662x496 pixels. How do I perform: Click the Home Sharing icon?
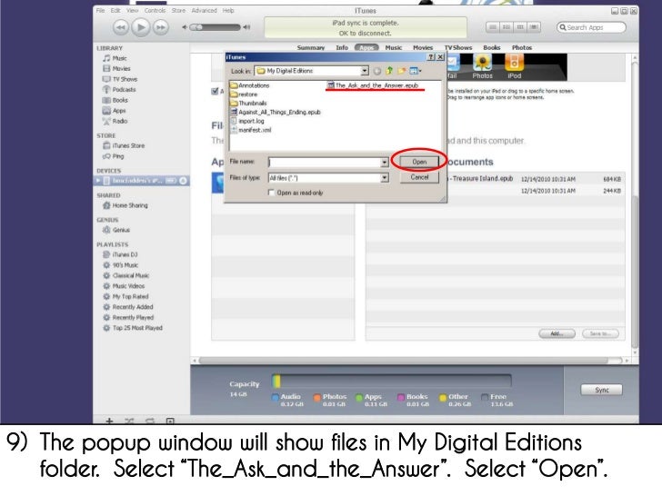(x=106, y=205)
